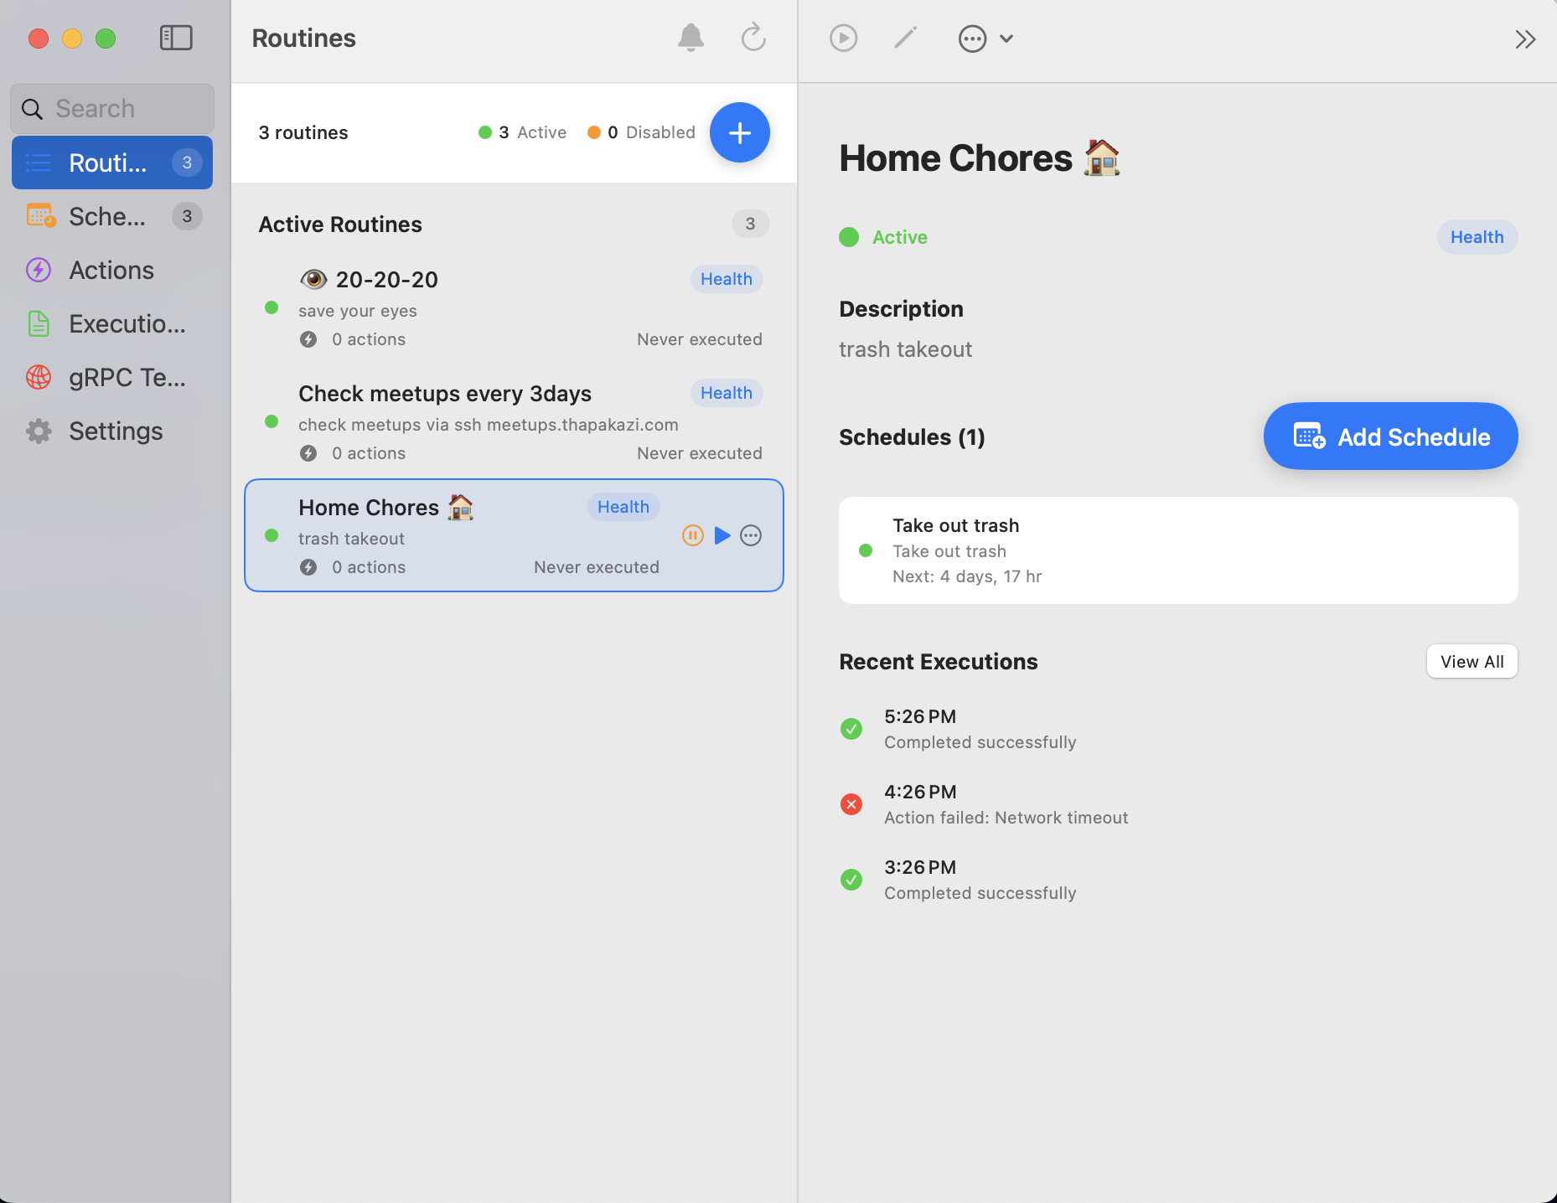The height and width of the screenshot is (1203, 1557).
Task: Open the Actions section in the sidebar
Action: 111,270
